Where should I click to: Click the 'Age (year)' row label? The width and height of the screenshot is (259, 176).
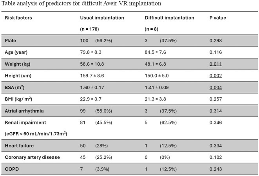16,52
